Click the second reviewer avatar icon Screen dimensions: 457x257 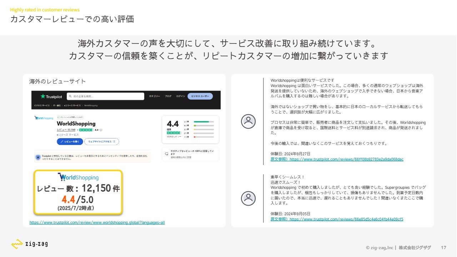[x=248, y=198]
